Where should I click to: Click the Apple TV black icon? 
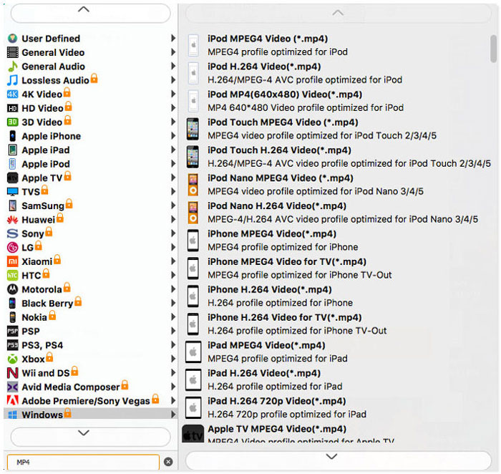tap(12, 178)
